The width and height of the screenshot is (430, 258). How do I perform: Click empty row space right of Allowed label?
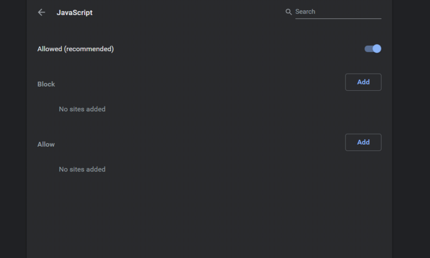(236, 49)
